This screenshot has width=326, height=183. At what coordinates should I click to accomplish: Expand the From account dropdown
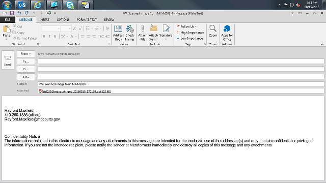[x=26, y=54]
